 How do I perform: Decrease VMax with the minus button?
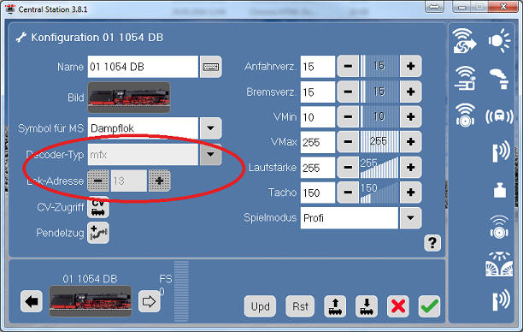pos(348,142)
